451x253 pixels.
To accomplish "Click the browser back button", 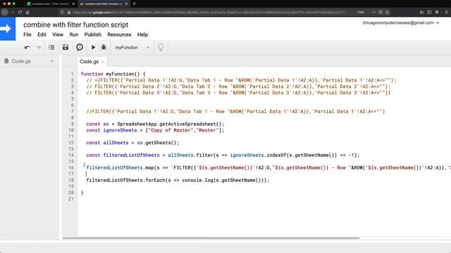I will pos(5,13).
